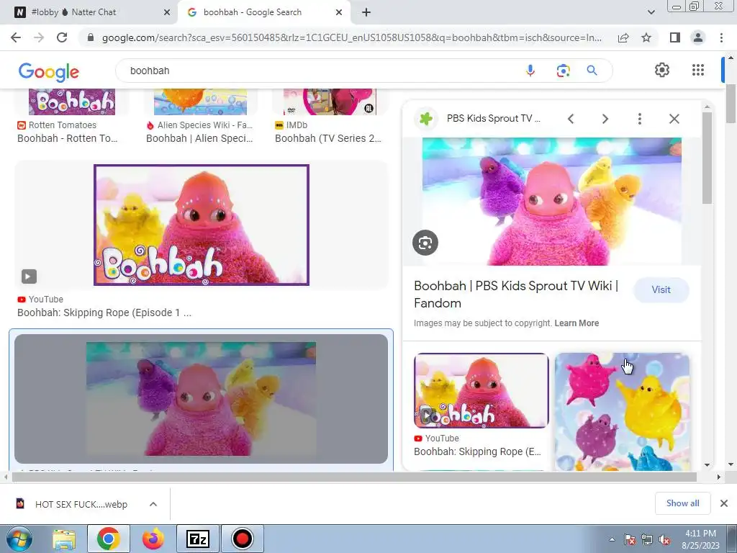Go to the Google logo homepage

(x=49, y=72)
